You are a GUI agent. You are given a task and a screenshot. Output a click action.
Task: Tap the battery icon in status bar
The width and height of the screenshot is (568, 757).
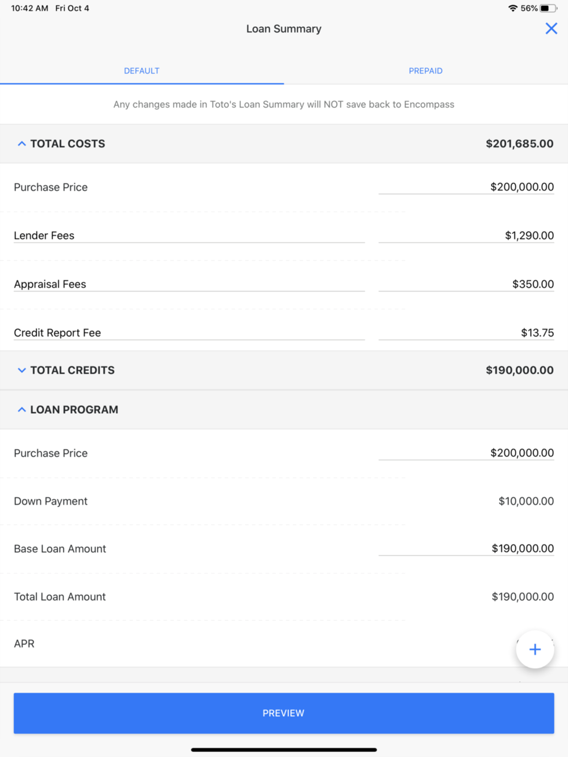pyautogui.click(x=549, y=8)
